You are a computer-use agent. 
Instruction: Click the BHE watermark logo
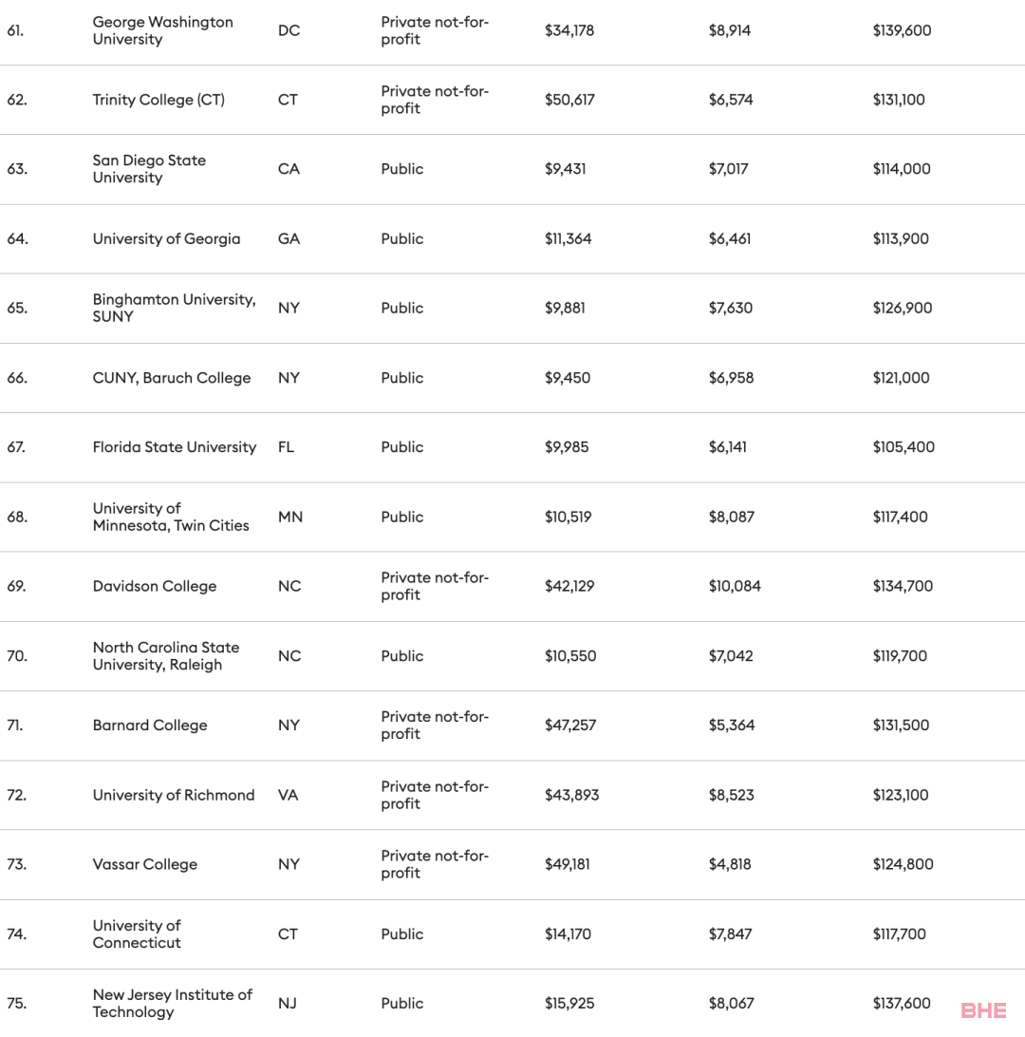tap(983, 1010)
